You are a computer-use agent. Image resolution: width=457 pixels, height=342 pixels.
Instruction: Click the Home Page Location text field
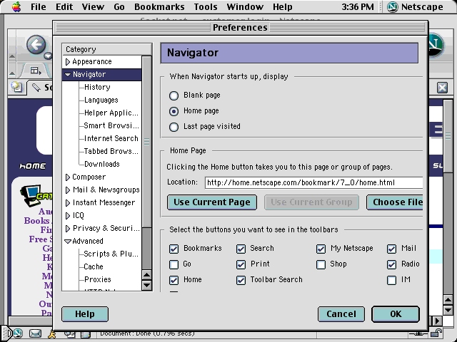pos(314,182)
